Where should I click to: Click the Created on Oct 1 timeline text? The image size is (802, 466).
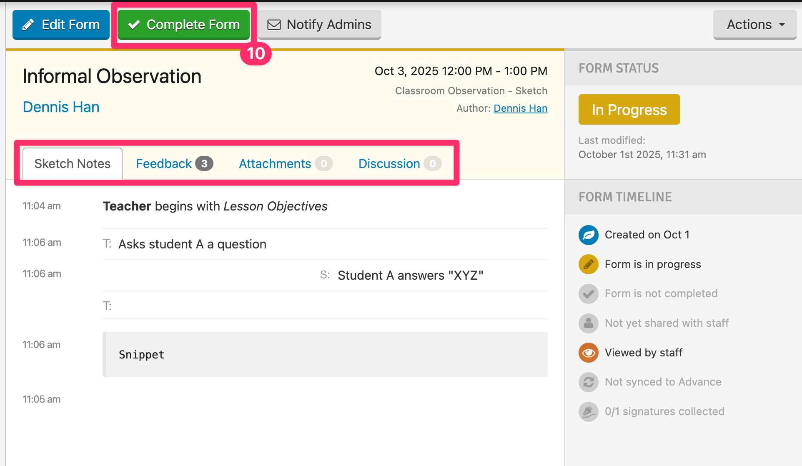pos(647,235)
